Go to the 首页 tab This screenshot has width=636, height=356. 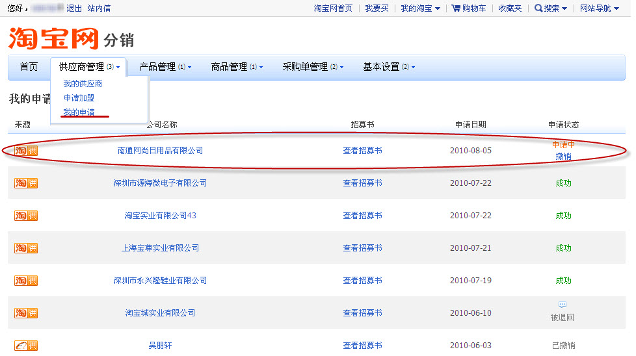coord(29,67)
